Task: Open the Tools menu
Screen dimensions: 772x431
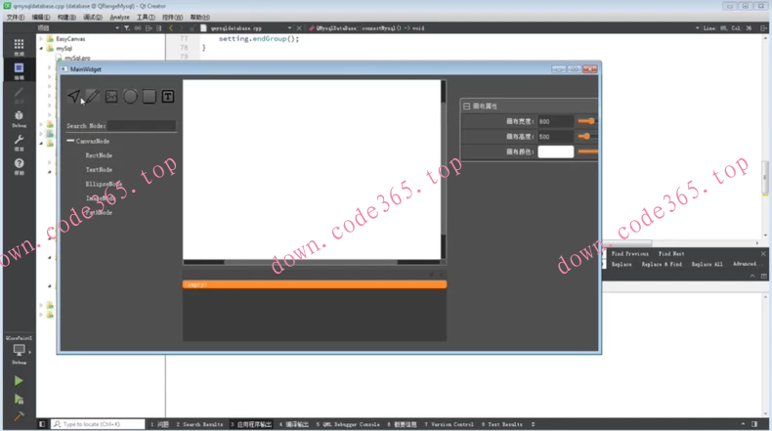Action: [x=146, y=17]
